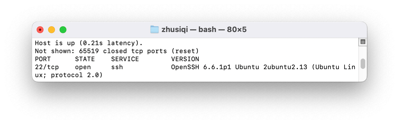Click the SERVICE column header text
Screen dimensions: 399x124
click(x=125, y=59)
